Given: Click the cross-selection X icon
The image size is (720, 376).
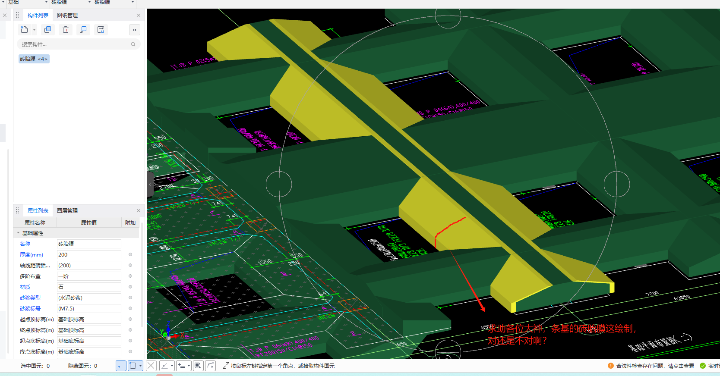Looking at the screenshot, I should tap(151, 366).
